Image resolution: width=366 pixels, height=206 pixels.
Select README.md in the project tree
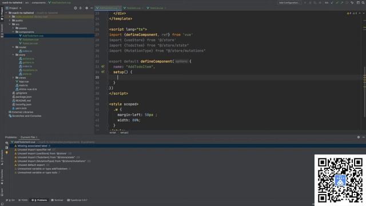(23, 101)
